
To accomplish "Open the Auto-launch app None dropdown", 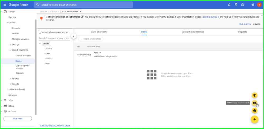I will [97, 53].
